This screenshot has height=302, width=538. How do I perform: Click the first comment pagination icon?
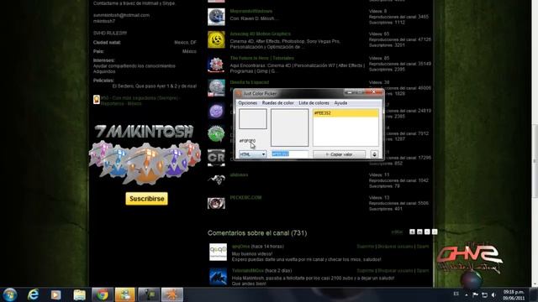pyautogui.click(x=412, y=232)
